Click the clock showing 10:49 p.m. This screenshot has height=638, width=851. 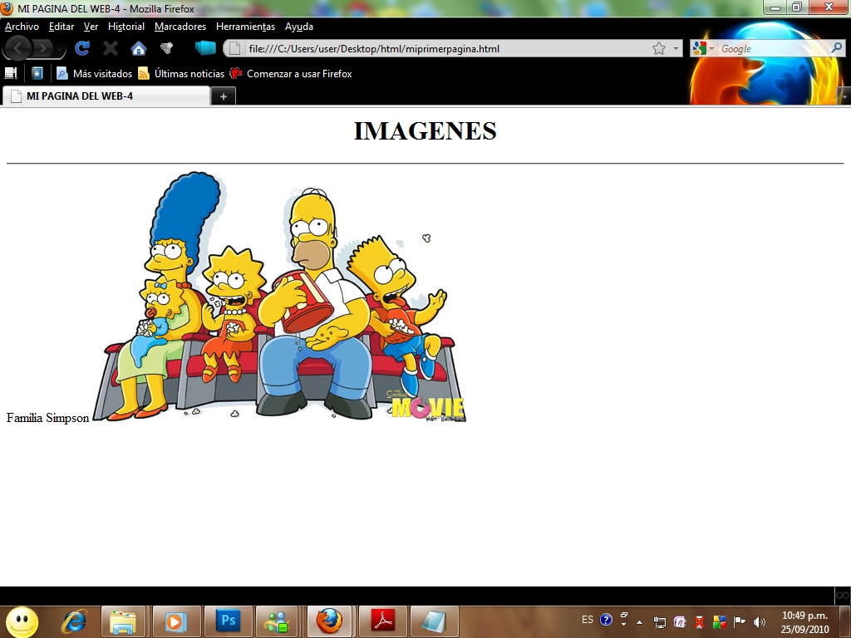coord(804,622)
